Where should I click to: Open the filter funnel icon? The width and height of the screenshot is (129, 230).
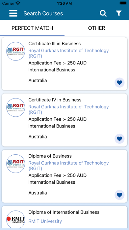click(x=119, y=13)
